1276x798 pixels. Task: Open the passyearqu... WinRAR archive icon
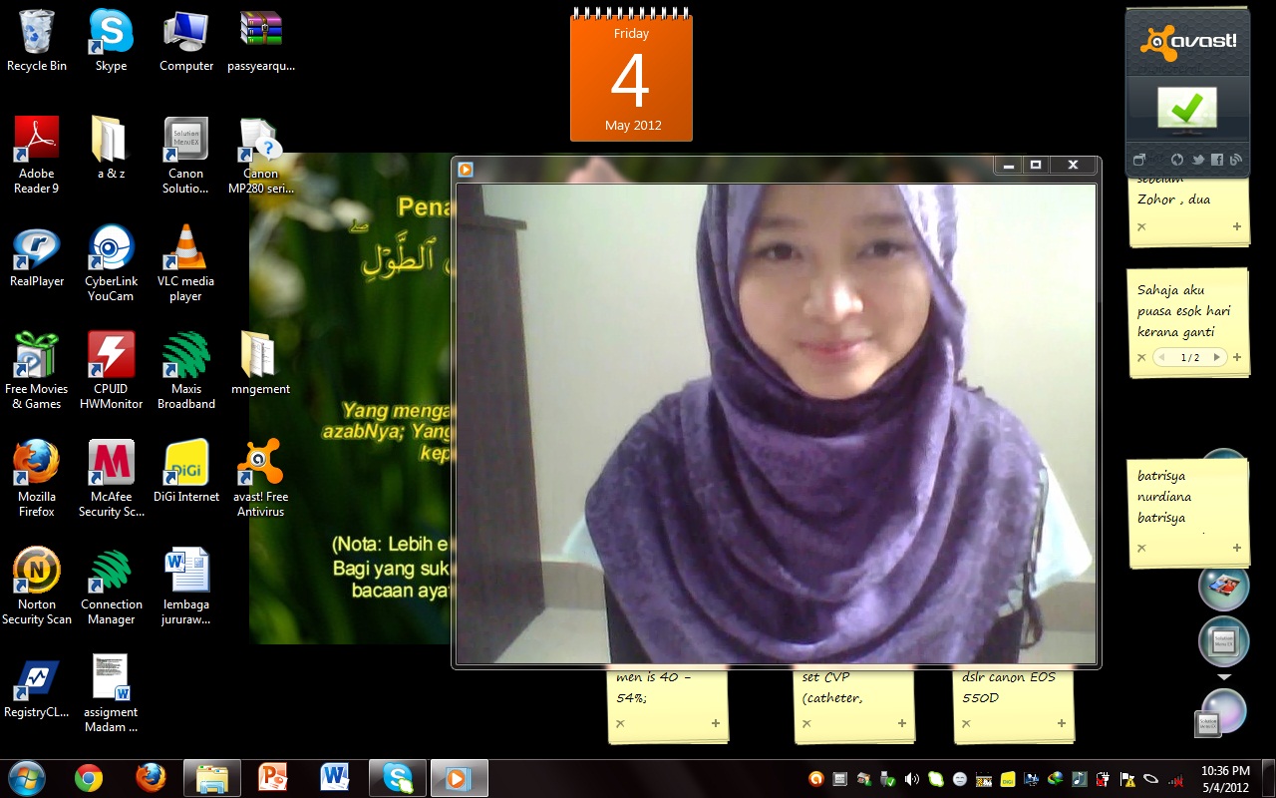(x=261, y=41)
